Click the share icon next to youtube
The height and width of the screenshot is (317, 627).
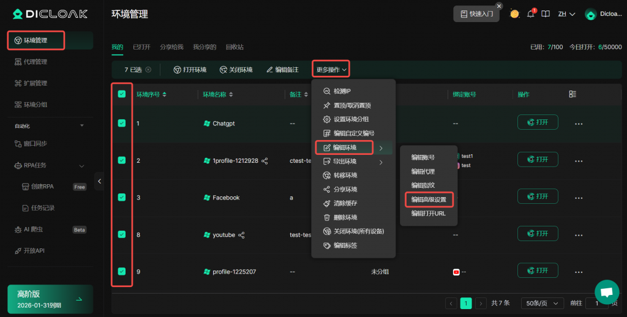(242, 234)
